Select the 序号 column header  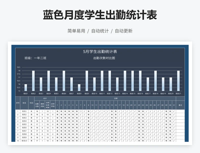point(18,103)
